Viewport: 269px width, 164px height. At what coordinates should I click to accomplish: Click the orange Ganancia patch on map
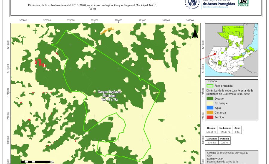point(107,30)
